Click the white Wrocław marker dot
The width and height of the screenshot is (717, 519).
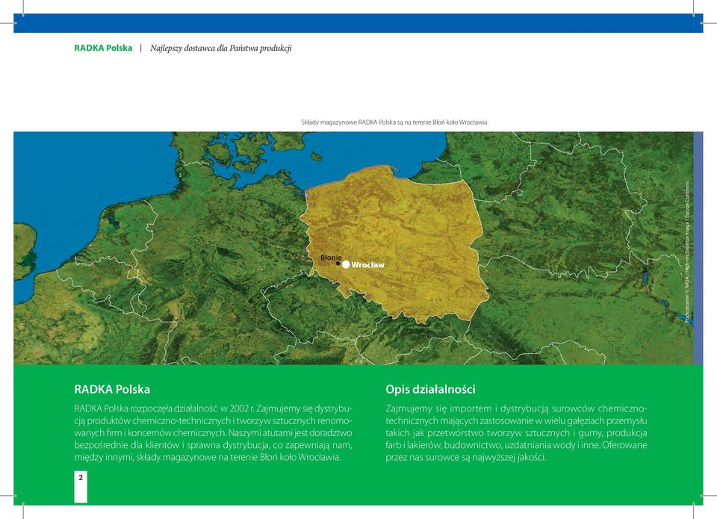(346, 264)
